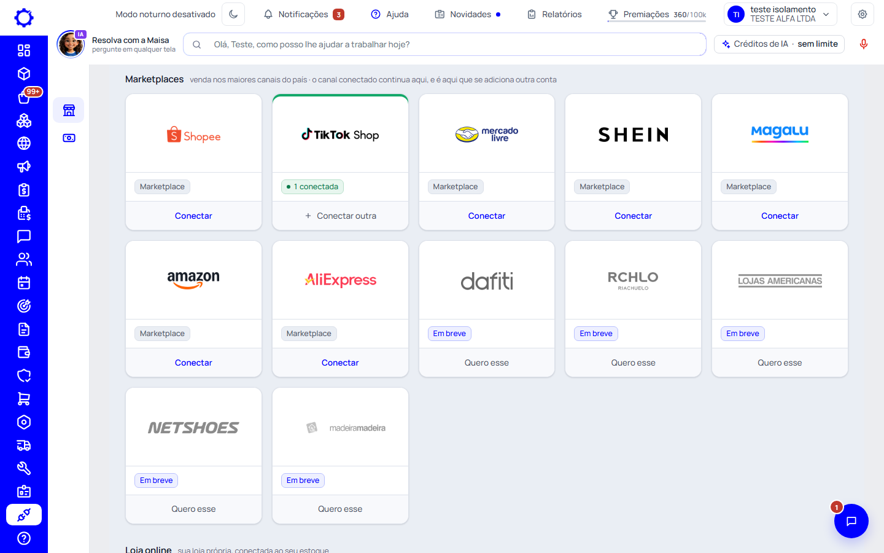
Task: Connect the SHEIN marketplace
Action: pyautogui.click(x=633, y=216)
